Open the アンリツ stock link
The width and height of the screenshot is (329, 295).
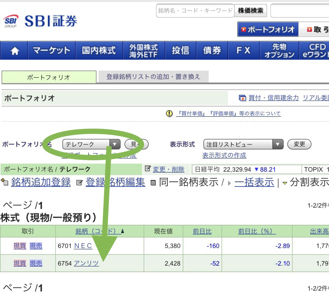click(86, 263)
